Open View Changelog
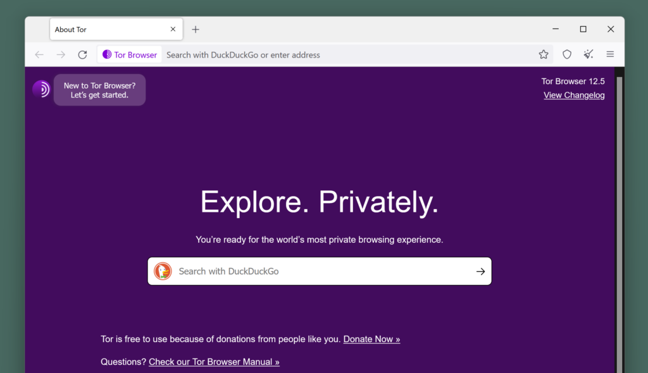The width and height of the screenshot is (648, 373). tap(574, 95)
